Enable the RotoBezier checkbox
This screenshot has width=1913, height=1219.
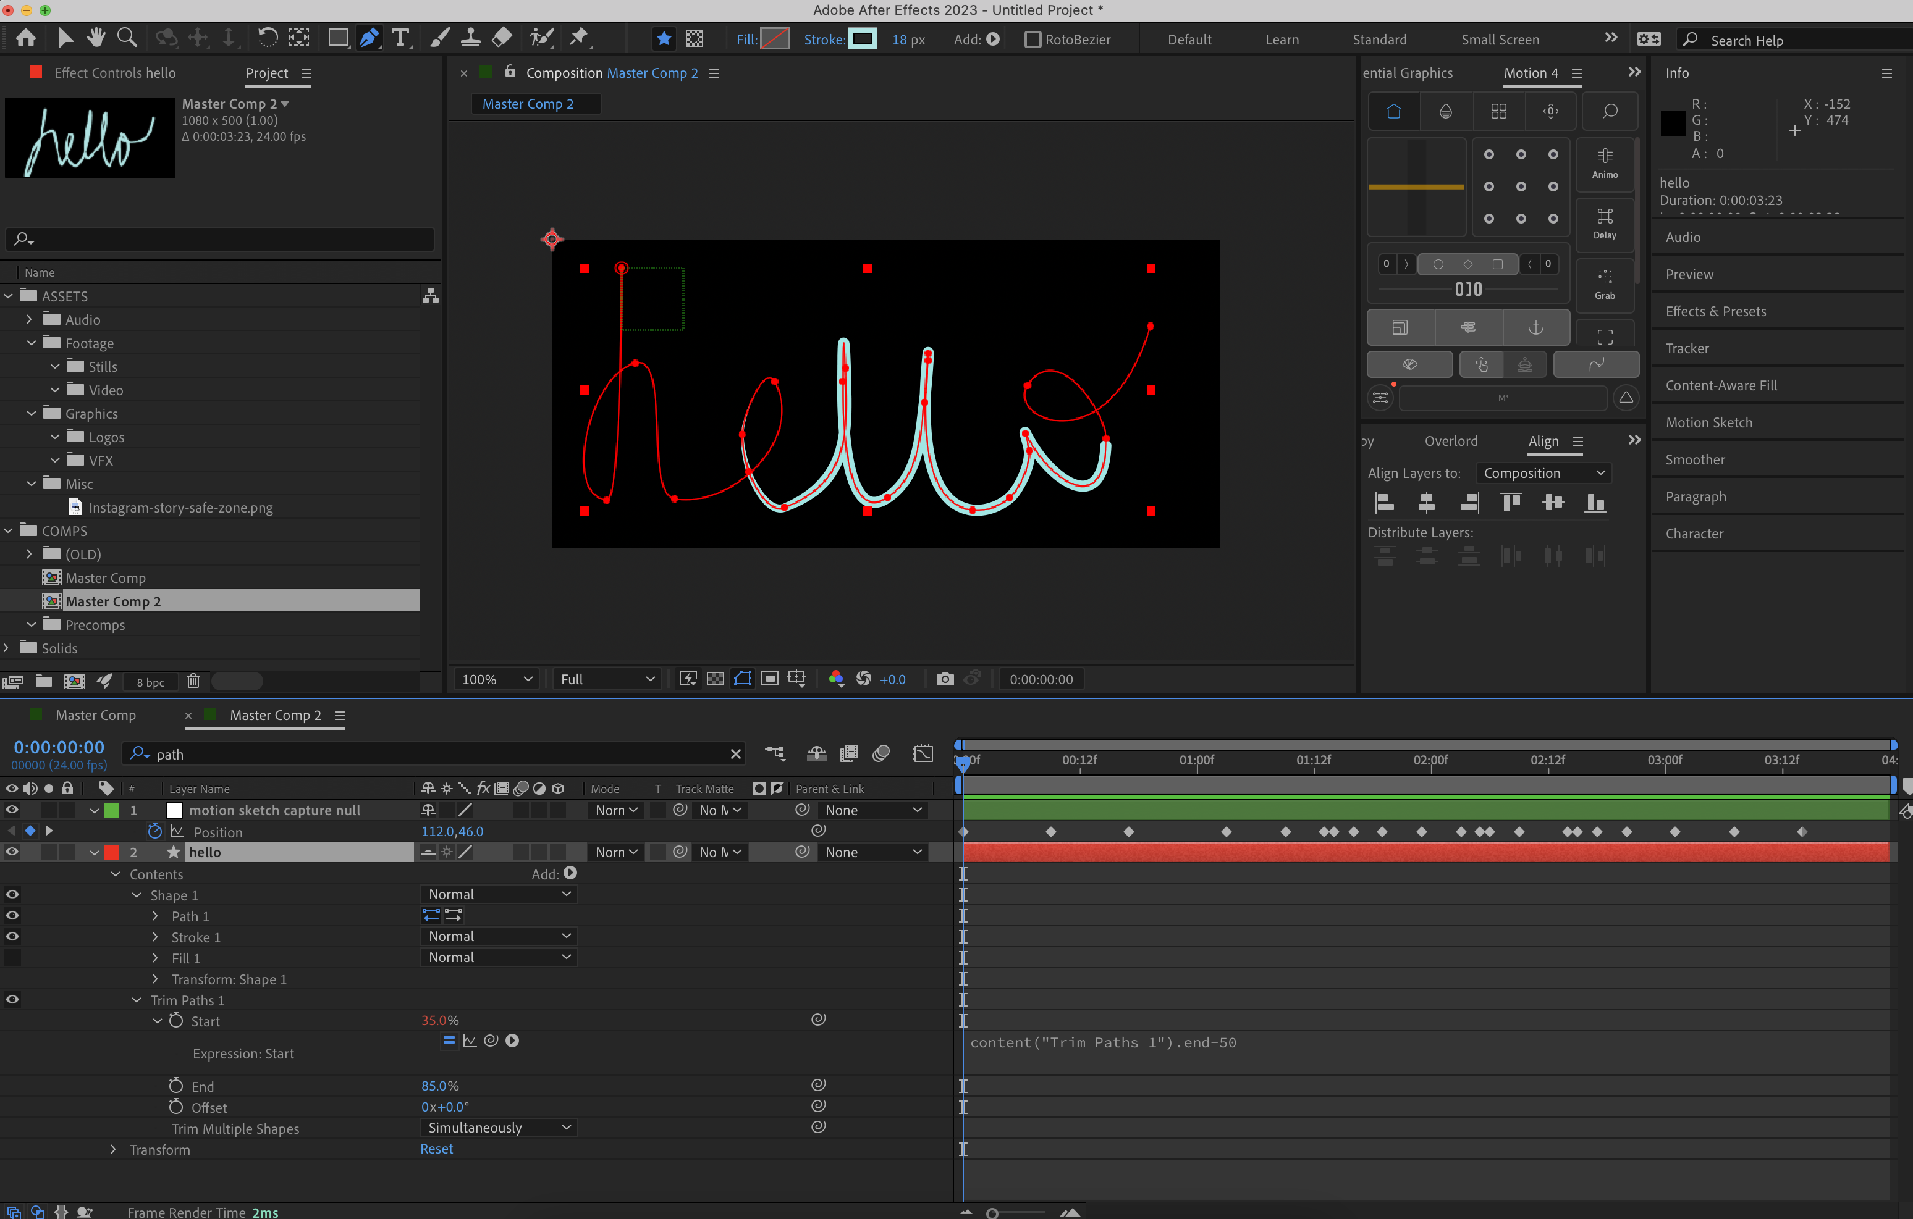point(1032,40)
